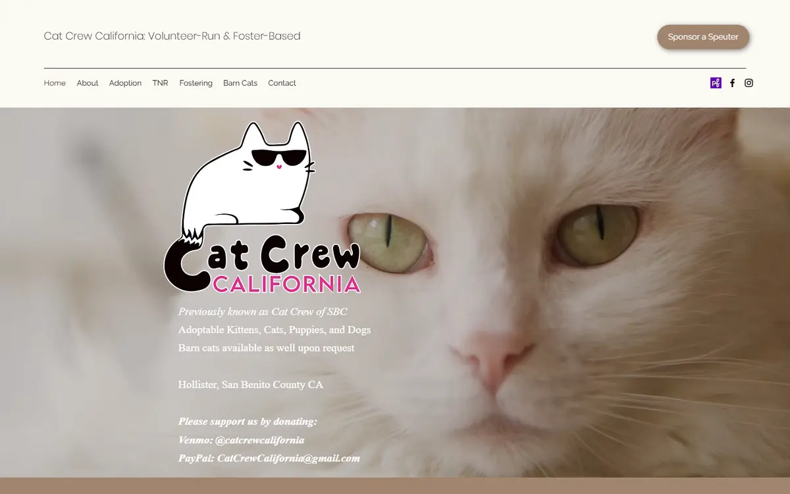Screen dimensions: 790x494
Task: Open the Instagram icon link
Action: (x=749, y=83)
